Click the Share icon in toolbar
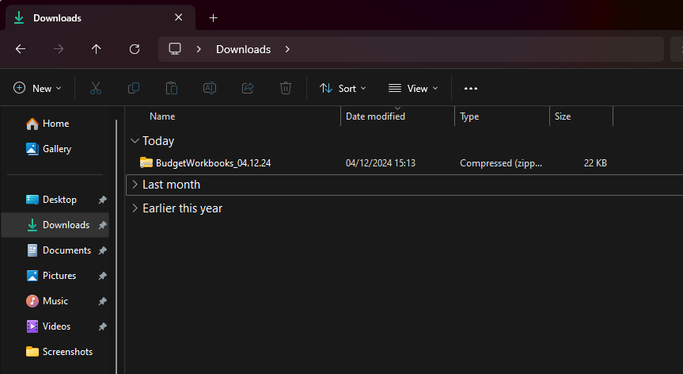 coord(248,88)
